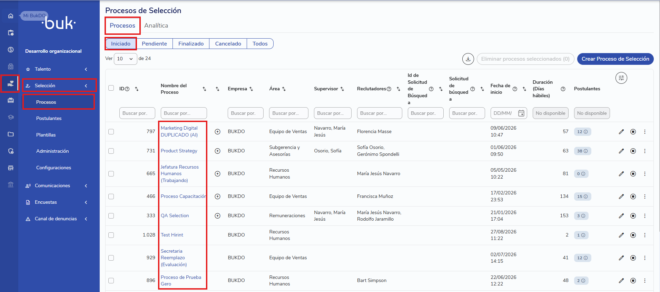The width and height of the screenshot is (660, 292).
Task: Open the calendar picker in the Fecha de inicio filter
Action: (x=521, y=113)
